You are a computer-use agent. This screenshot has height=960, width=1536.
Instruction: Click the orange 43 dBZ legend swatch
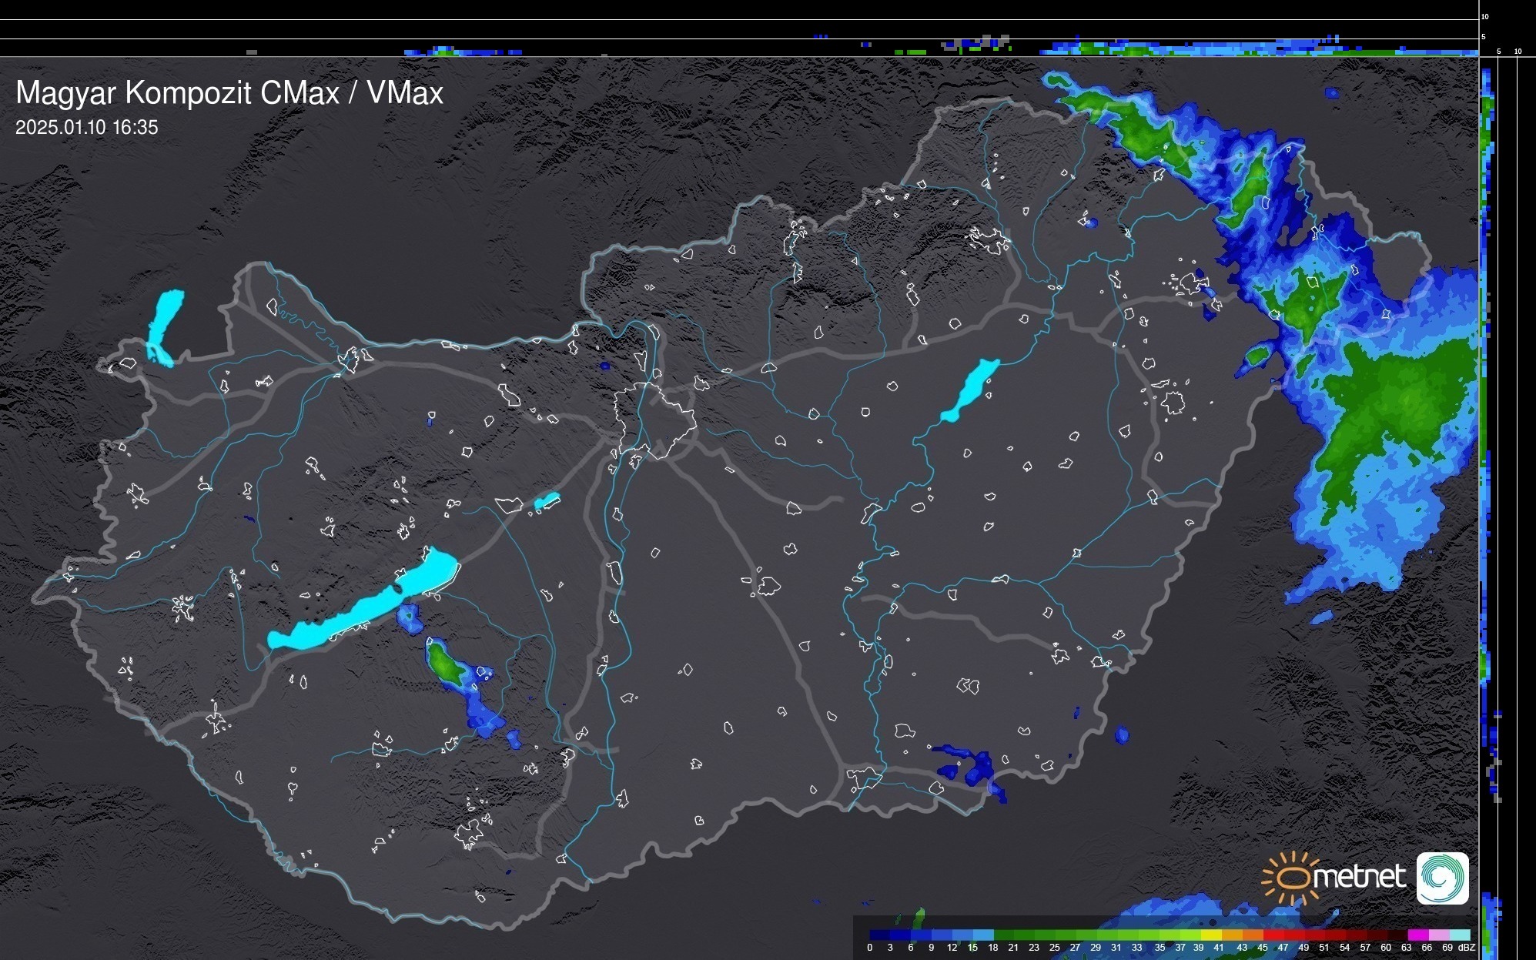pos(1232,935)
